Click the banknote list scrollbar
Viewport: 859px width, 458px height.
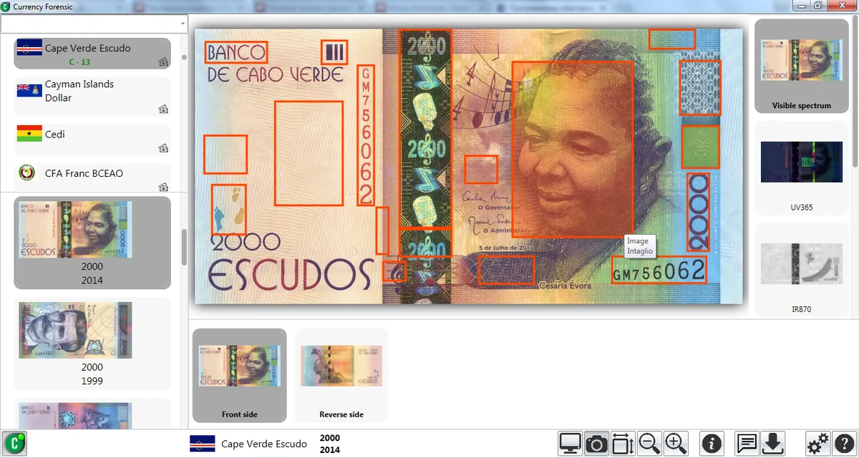184,247
